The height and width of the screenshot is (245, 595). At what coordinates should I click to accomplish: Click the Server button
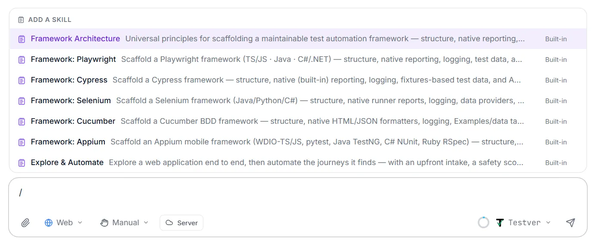pyautogui.click(x=182, y=223)
